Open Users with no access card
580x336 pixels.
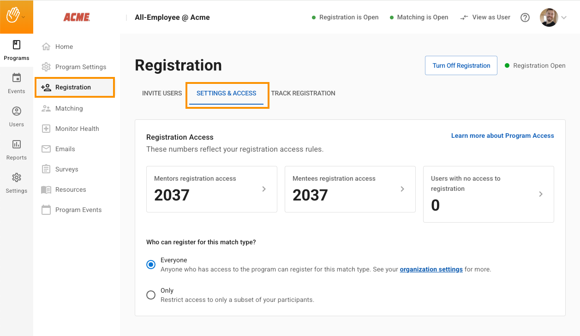point(488,194)
